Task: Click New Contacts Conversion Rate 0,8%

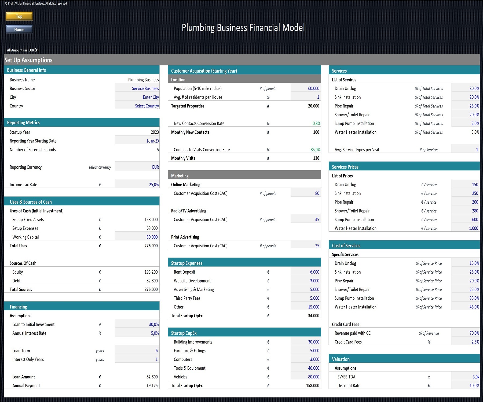Action: pos(316,123)
